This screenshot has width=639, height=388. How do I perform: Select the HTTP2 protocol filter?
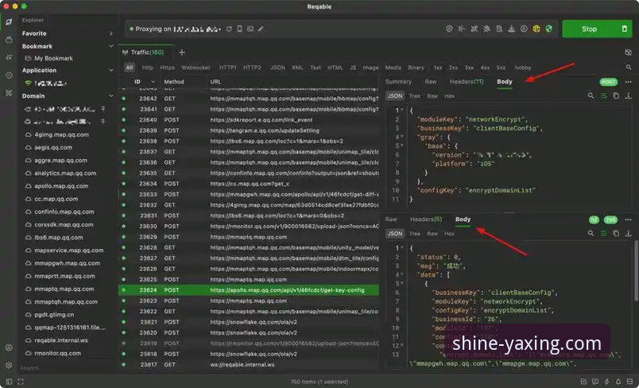(252, 68)
